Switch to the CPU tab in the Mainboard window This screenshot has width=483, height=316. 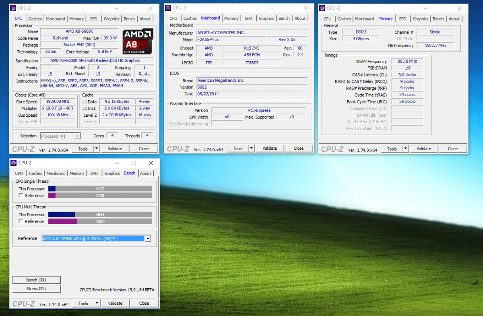[x=173, y=19]
